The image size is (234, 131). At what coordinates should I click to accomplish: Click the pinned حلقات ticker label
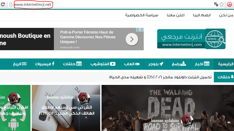(x=224, y=77)
